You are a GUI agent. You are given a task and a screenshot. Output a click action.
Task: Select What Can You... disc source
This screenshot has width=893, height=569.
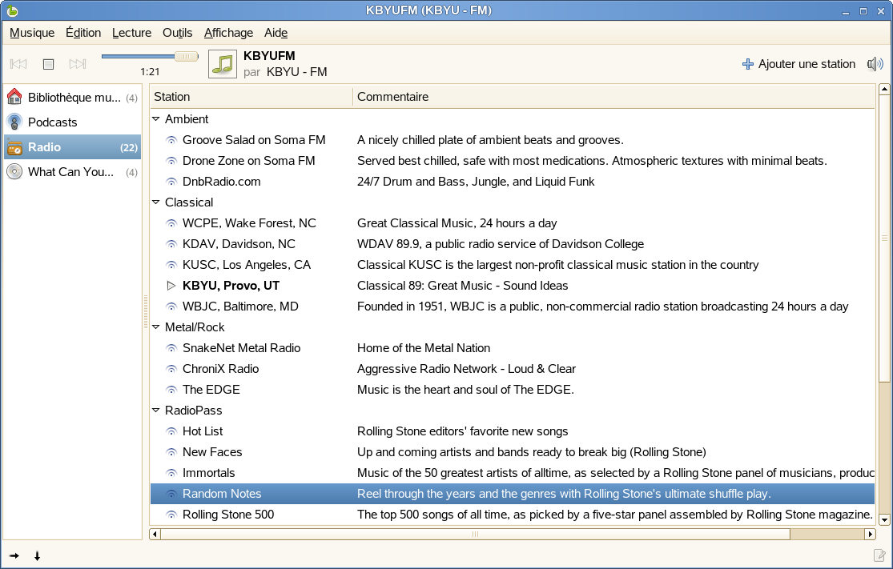[x=72, y=172]
